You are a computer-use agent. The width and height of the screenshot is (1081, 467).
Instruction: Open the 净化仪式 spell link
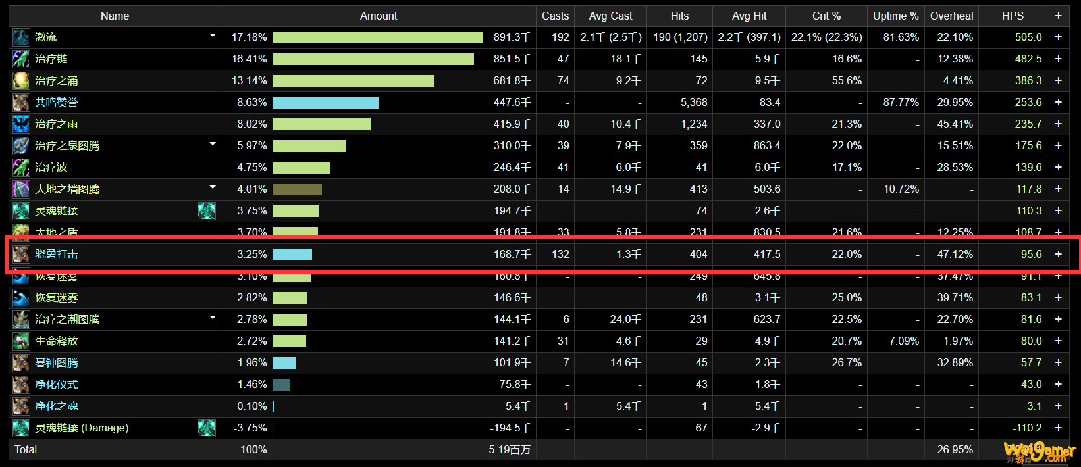tap(57, 385)
